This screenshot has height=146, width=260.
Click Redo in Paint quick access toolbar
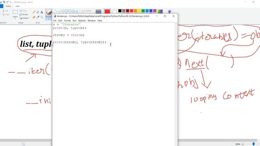point(8,2)
